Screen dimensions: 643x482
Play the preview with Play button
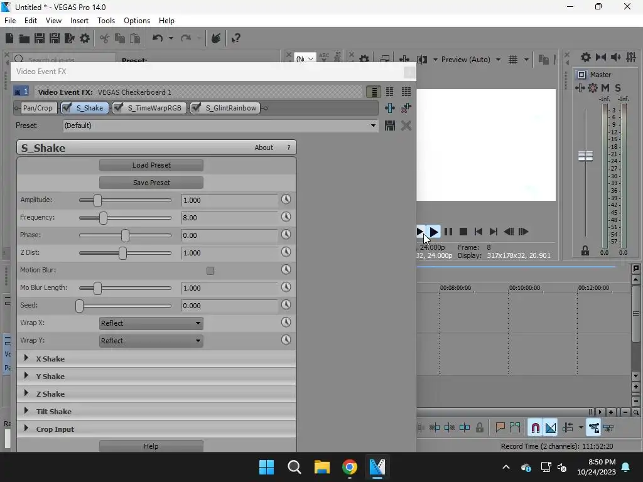click(x=433, y=232)
